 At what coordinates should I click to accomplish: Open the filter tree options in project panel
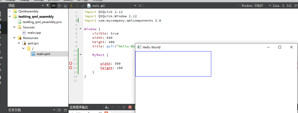[48, 6]
